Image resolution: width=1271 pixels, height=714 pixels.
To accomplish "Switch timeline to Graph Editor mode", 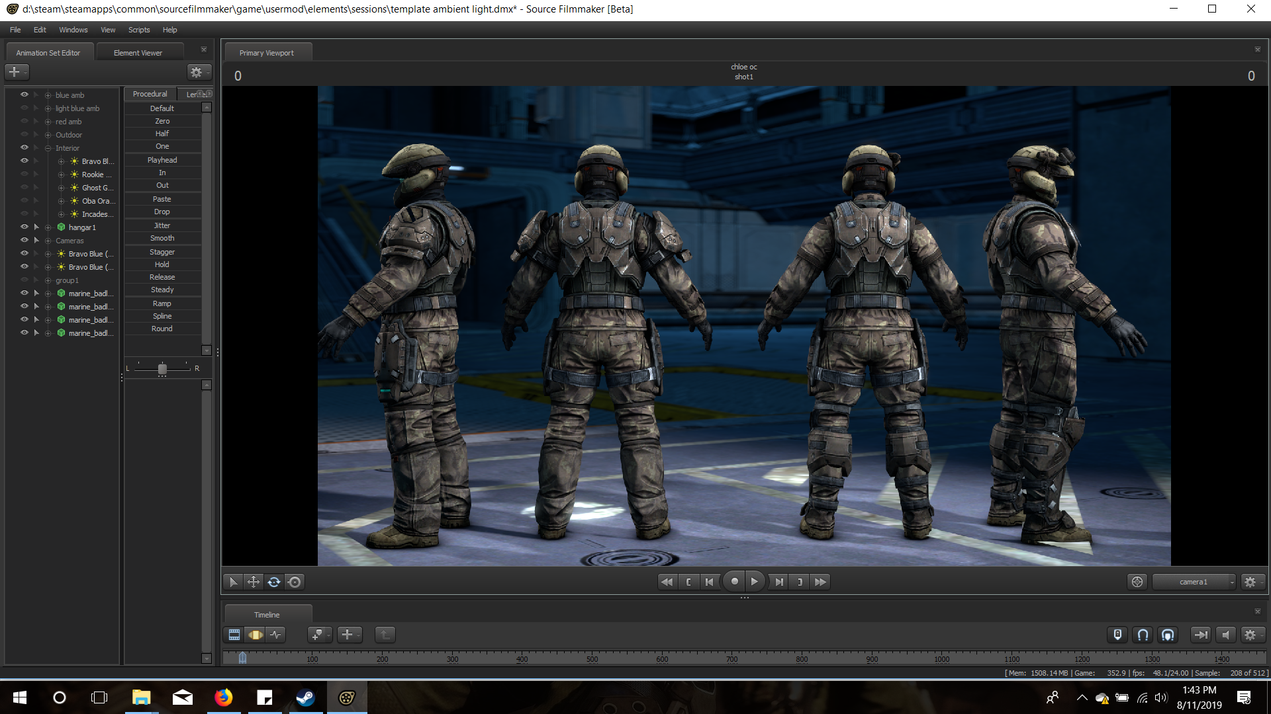I will click(x=276, y=635).
